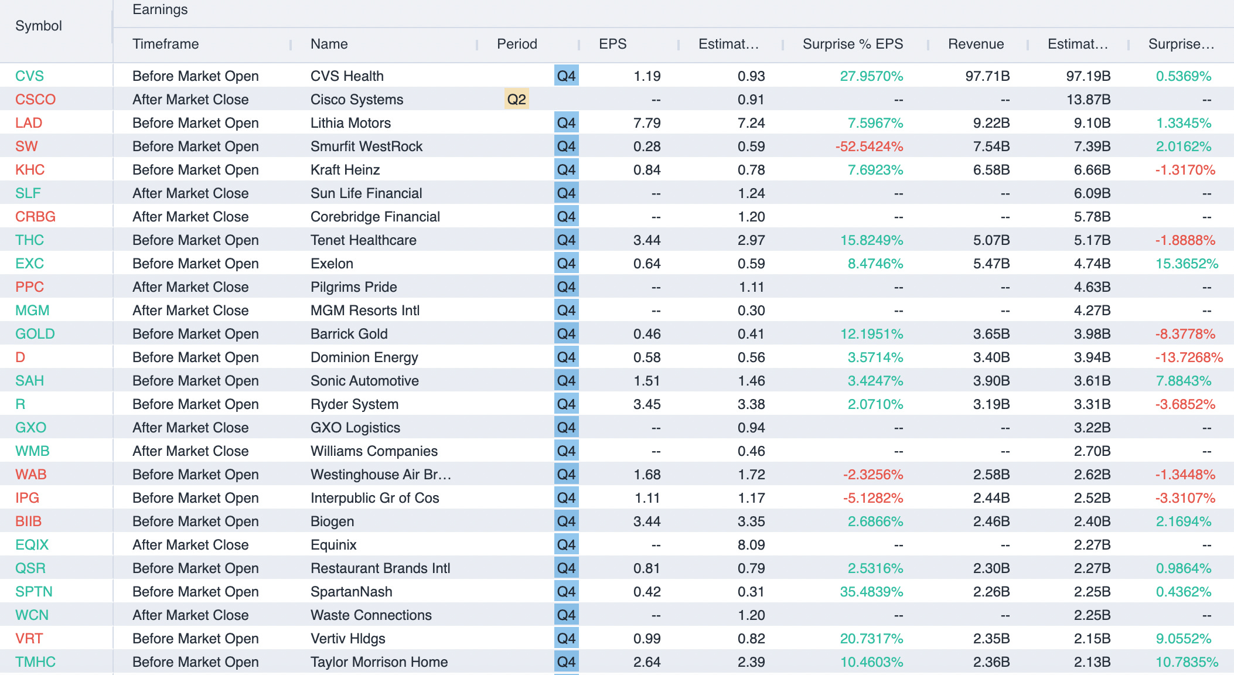Click the Q4 badge in the Equinix row

pyautogui.click(x=566, y=545)
